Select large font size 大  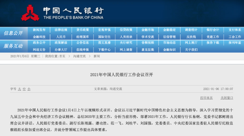pyautogui.click(x=20, y=89)
